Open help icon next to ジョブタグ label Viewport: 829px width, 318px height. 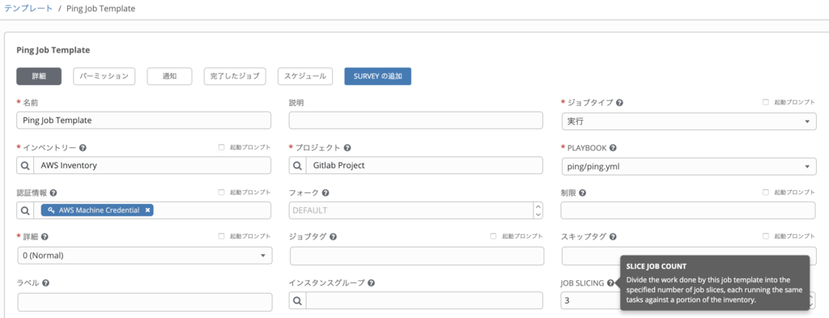click(x=334, y=237)
